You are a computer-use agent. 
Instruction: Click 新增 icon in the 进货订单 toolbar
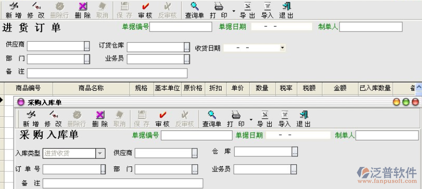tap(14, 10)
